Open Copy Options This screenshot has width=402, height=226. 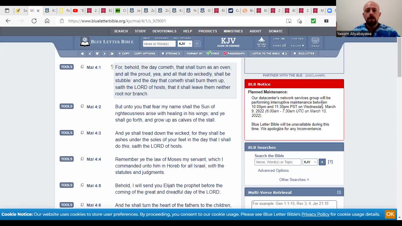point(144,54)
